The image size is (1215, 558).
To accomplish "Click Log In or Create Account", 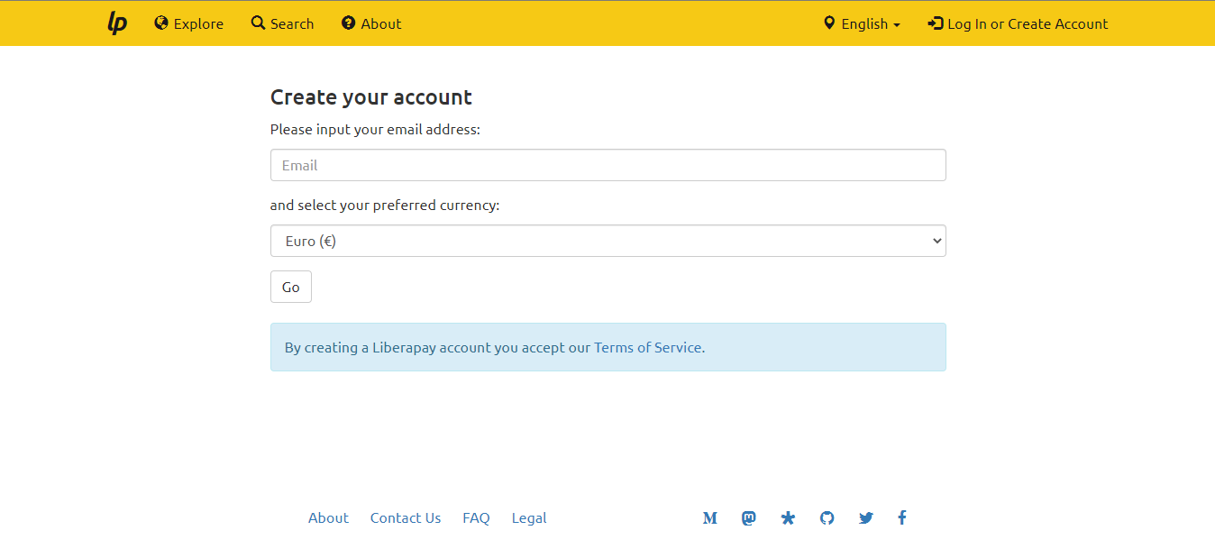I will click(1018, 23).
